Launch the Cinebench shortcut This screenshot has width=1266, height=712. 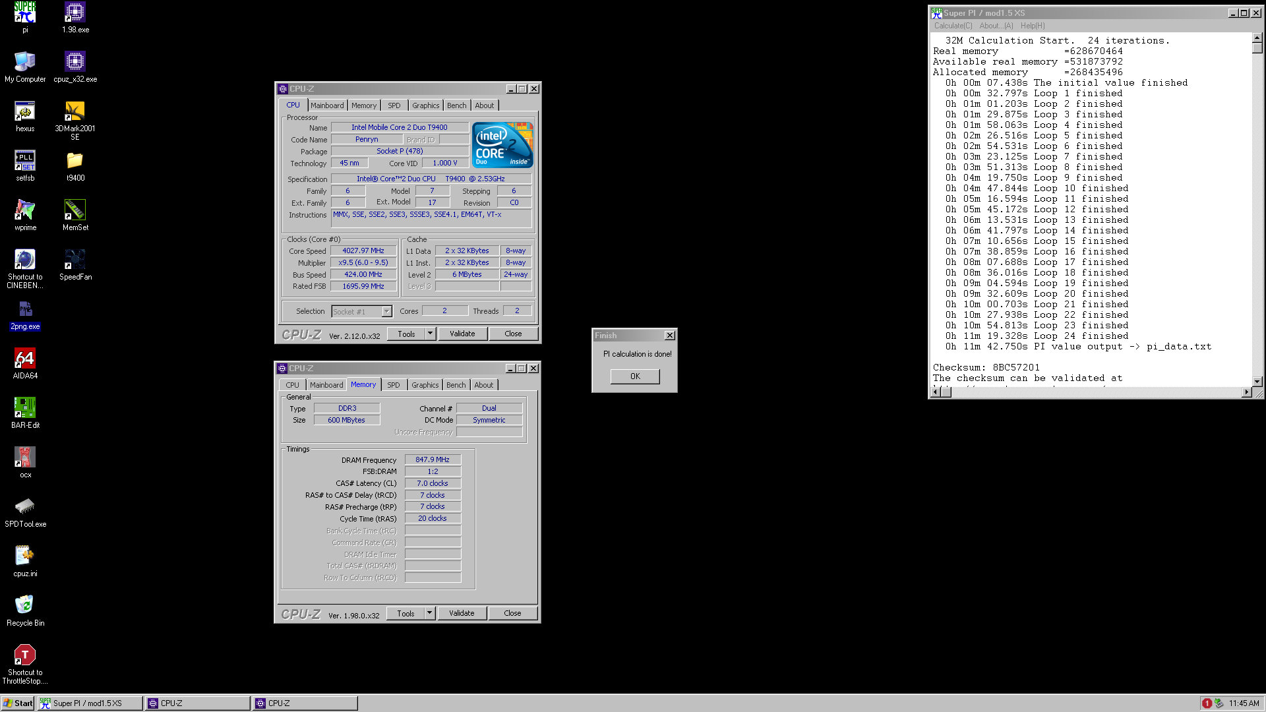[25, 268]
